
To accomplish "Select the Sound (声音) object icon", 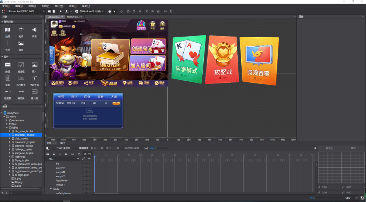I will 34,30.
